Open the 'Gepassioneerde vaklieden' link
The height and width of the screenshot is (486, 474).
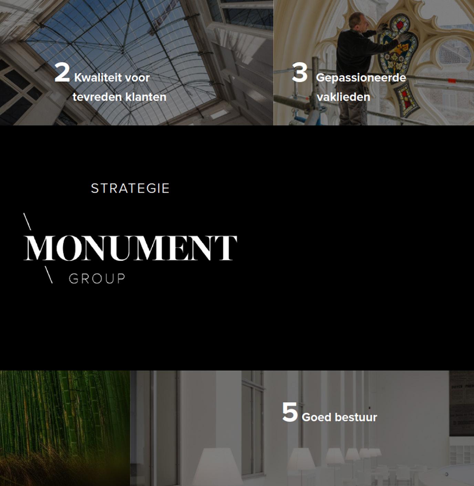361,87
